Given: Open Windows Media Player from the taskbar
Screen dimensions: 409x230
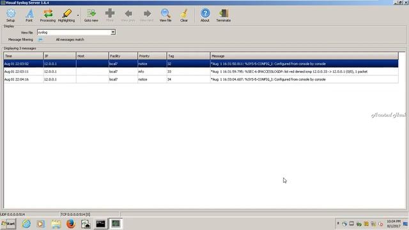Looking at the screenshot, I should (x=41, y=224).
